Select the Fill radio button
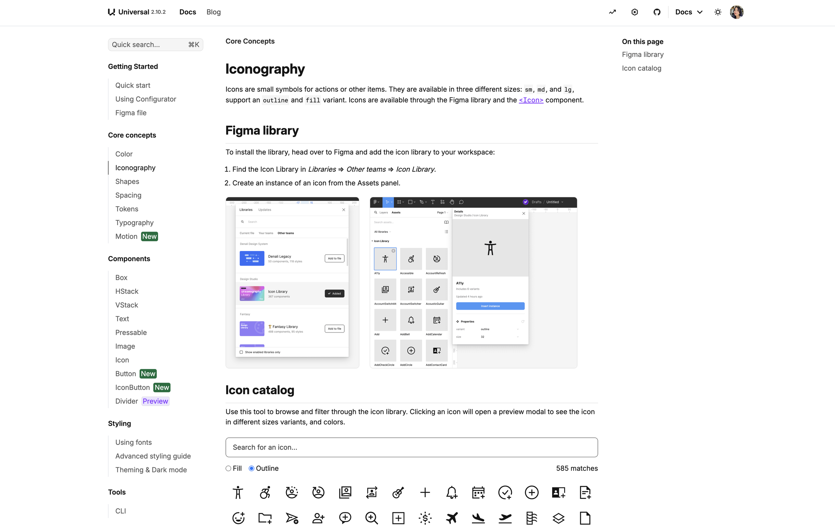 [x=228, y=469]
